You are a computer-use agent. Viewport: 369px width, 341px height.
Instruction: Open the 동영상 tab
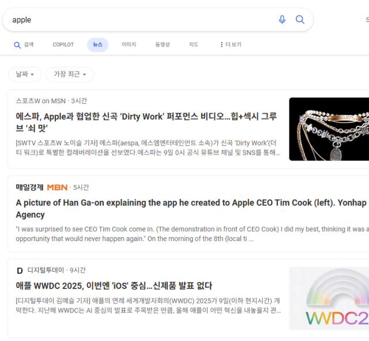(163, 44)
